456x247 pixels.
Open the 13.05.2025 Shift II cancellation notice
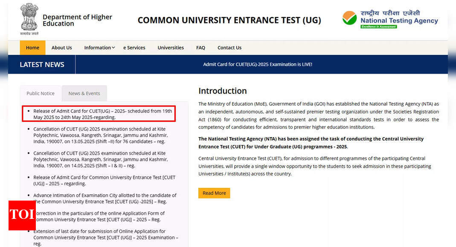[x=100, y=135]
